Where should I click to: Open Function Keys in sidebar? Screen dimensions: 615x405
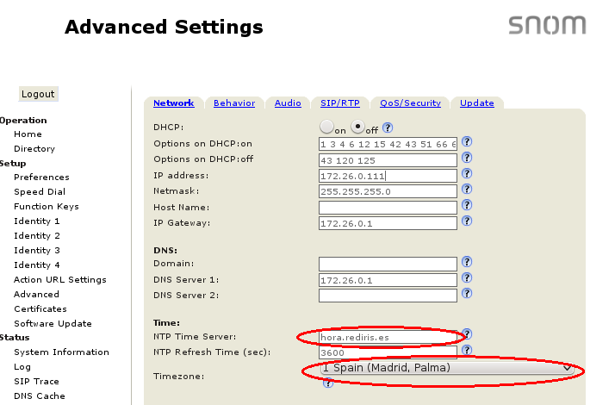47,207
